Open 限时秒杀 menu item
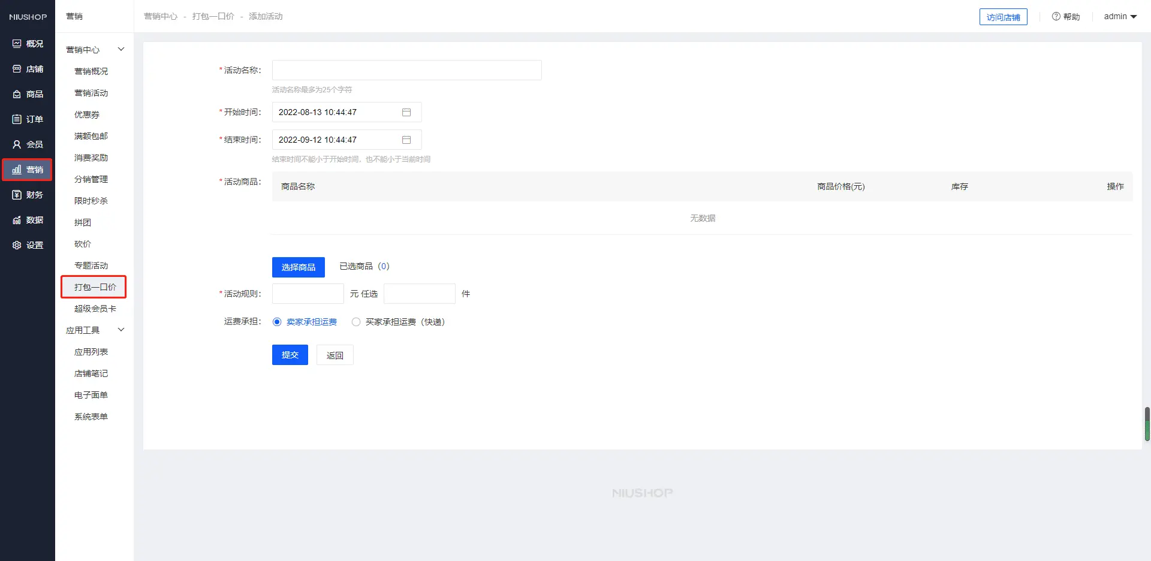 (x=91, y=201)
